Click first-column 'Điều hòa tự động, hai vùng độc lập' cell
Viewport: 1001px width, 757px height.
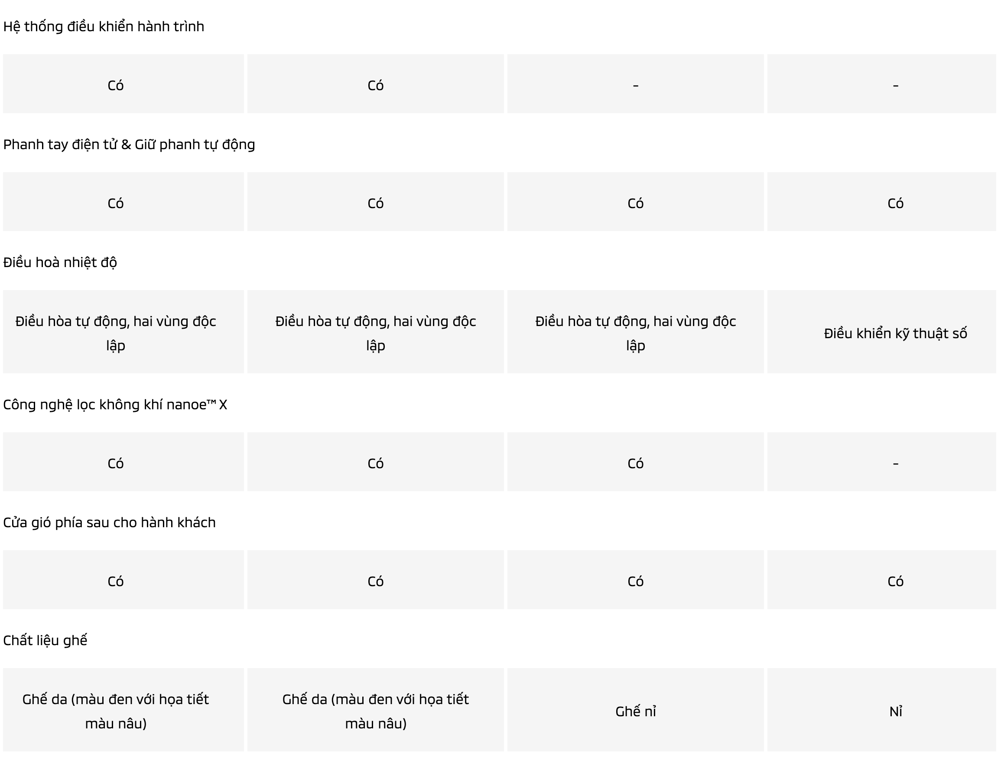[116, 333]
